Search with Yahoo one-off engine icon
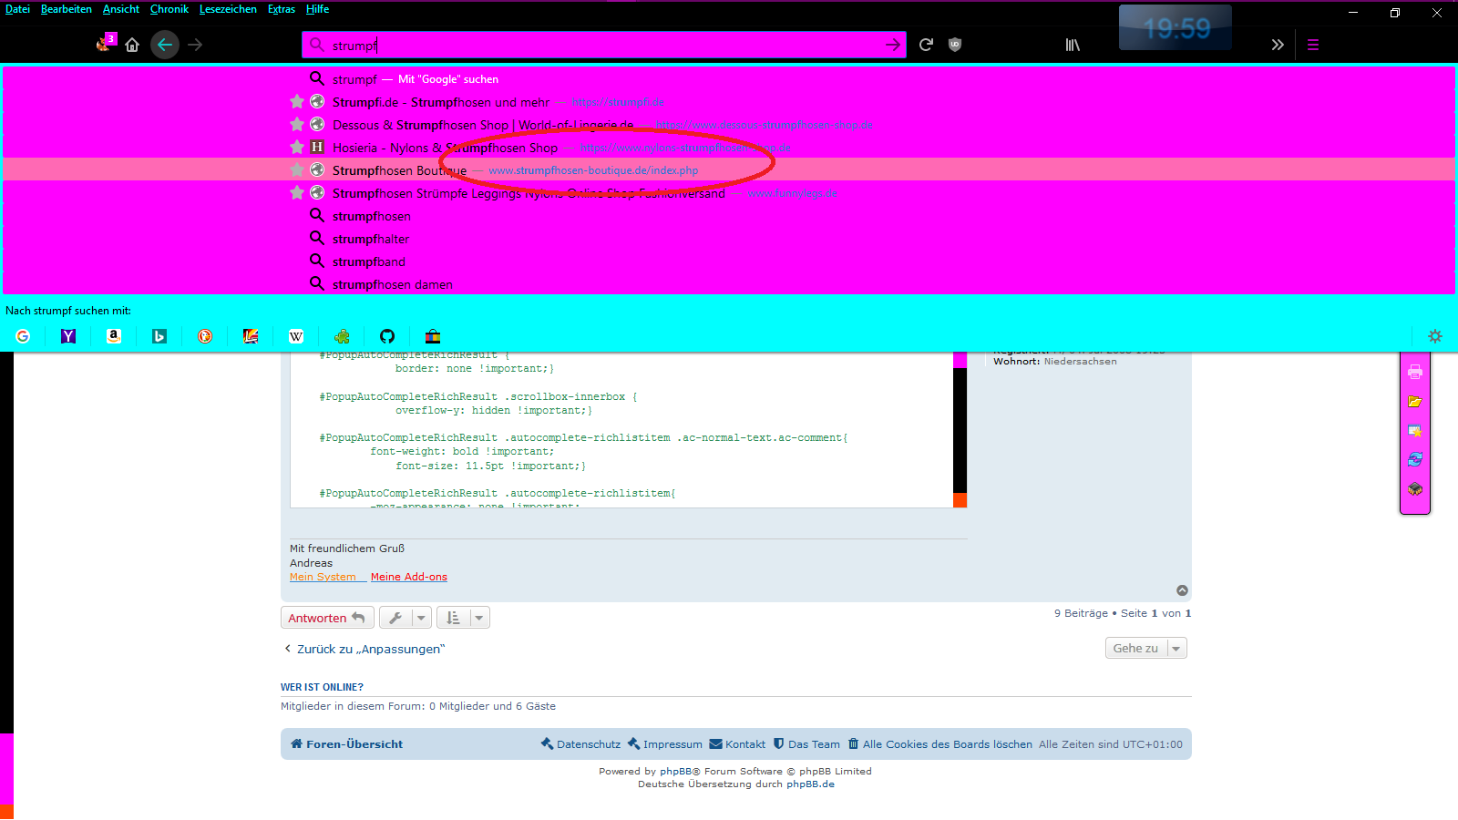 point(68,336)
